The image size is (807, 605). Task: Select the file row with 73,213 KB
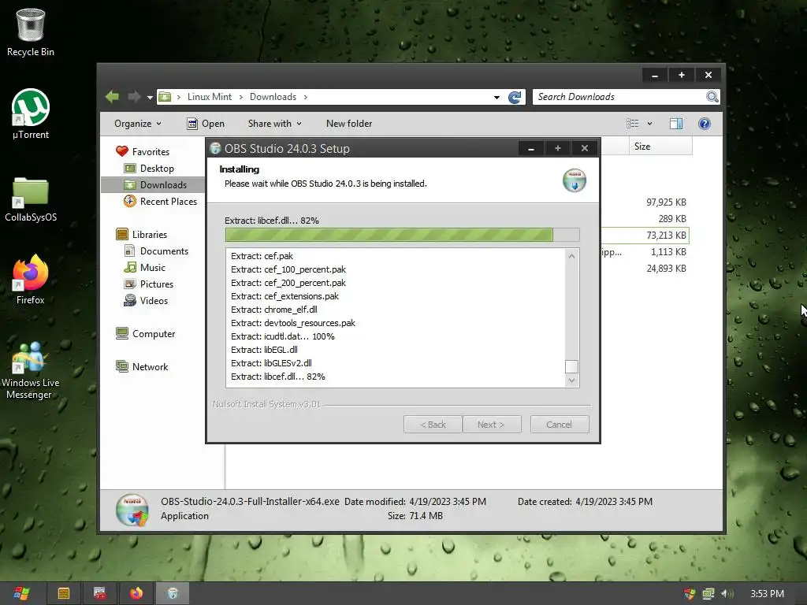point(645,235)
